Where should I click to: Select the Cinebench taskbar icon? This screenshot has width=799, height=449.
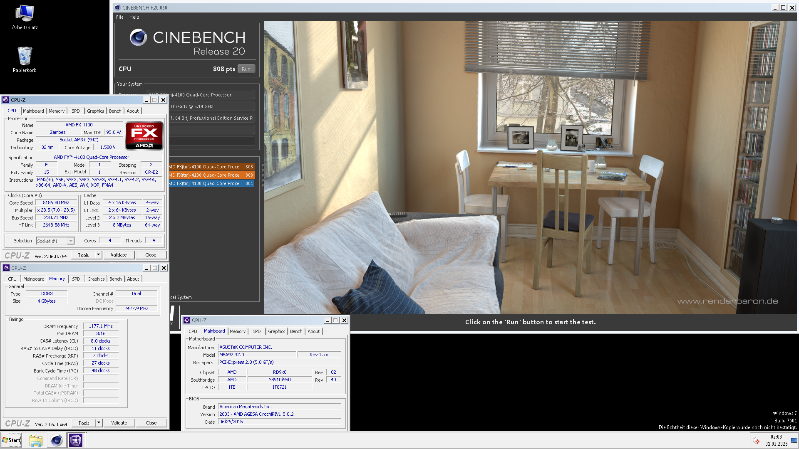point(57,440)
